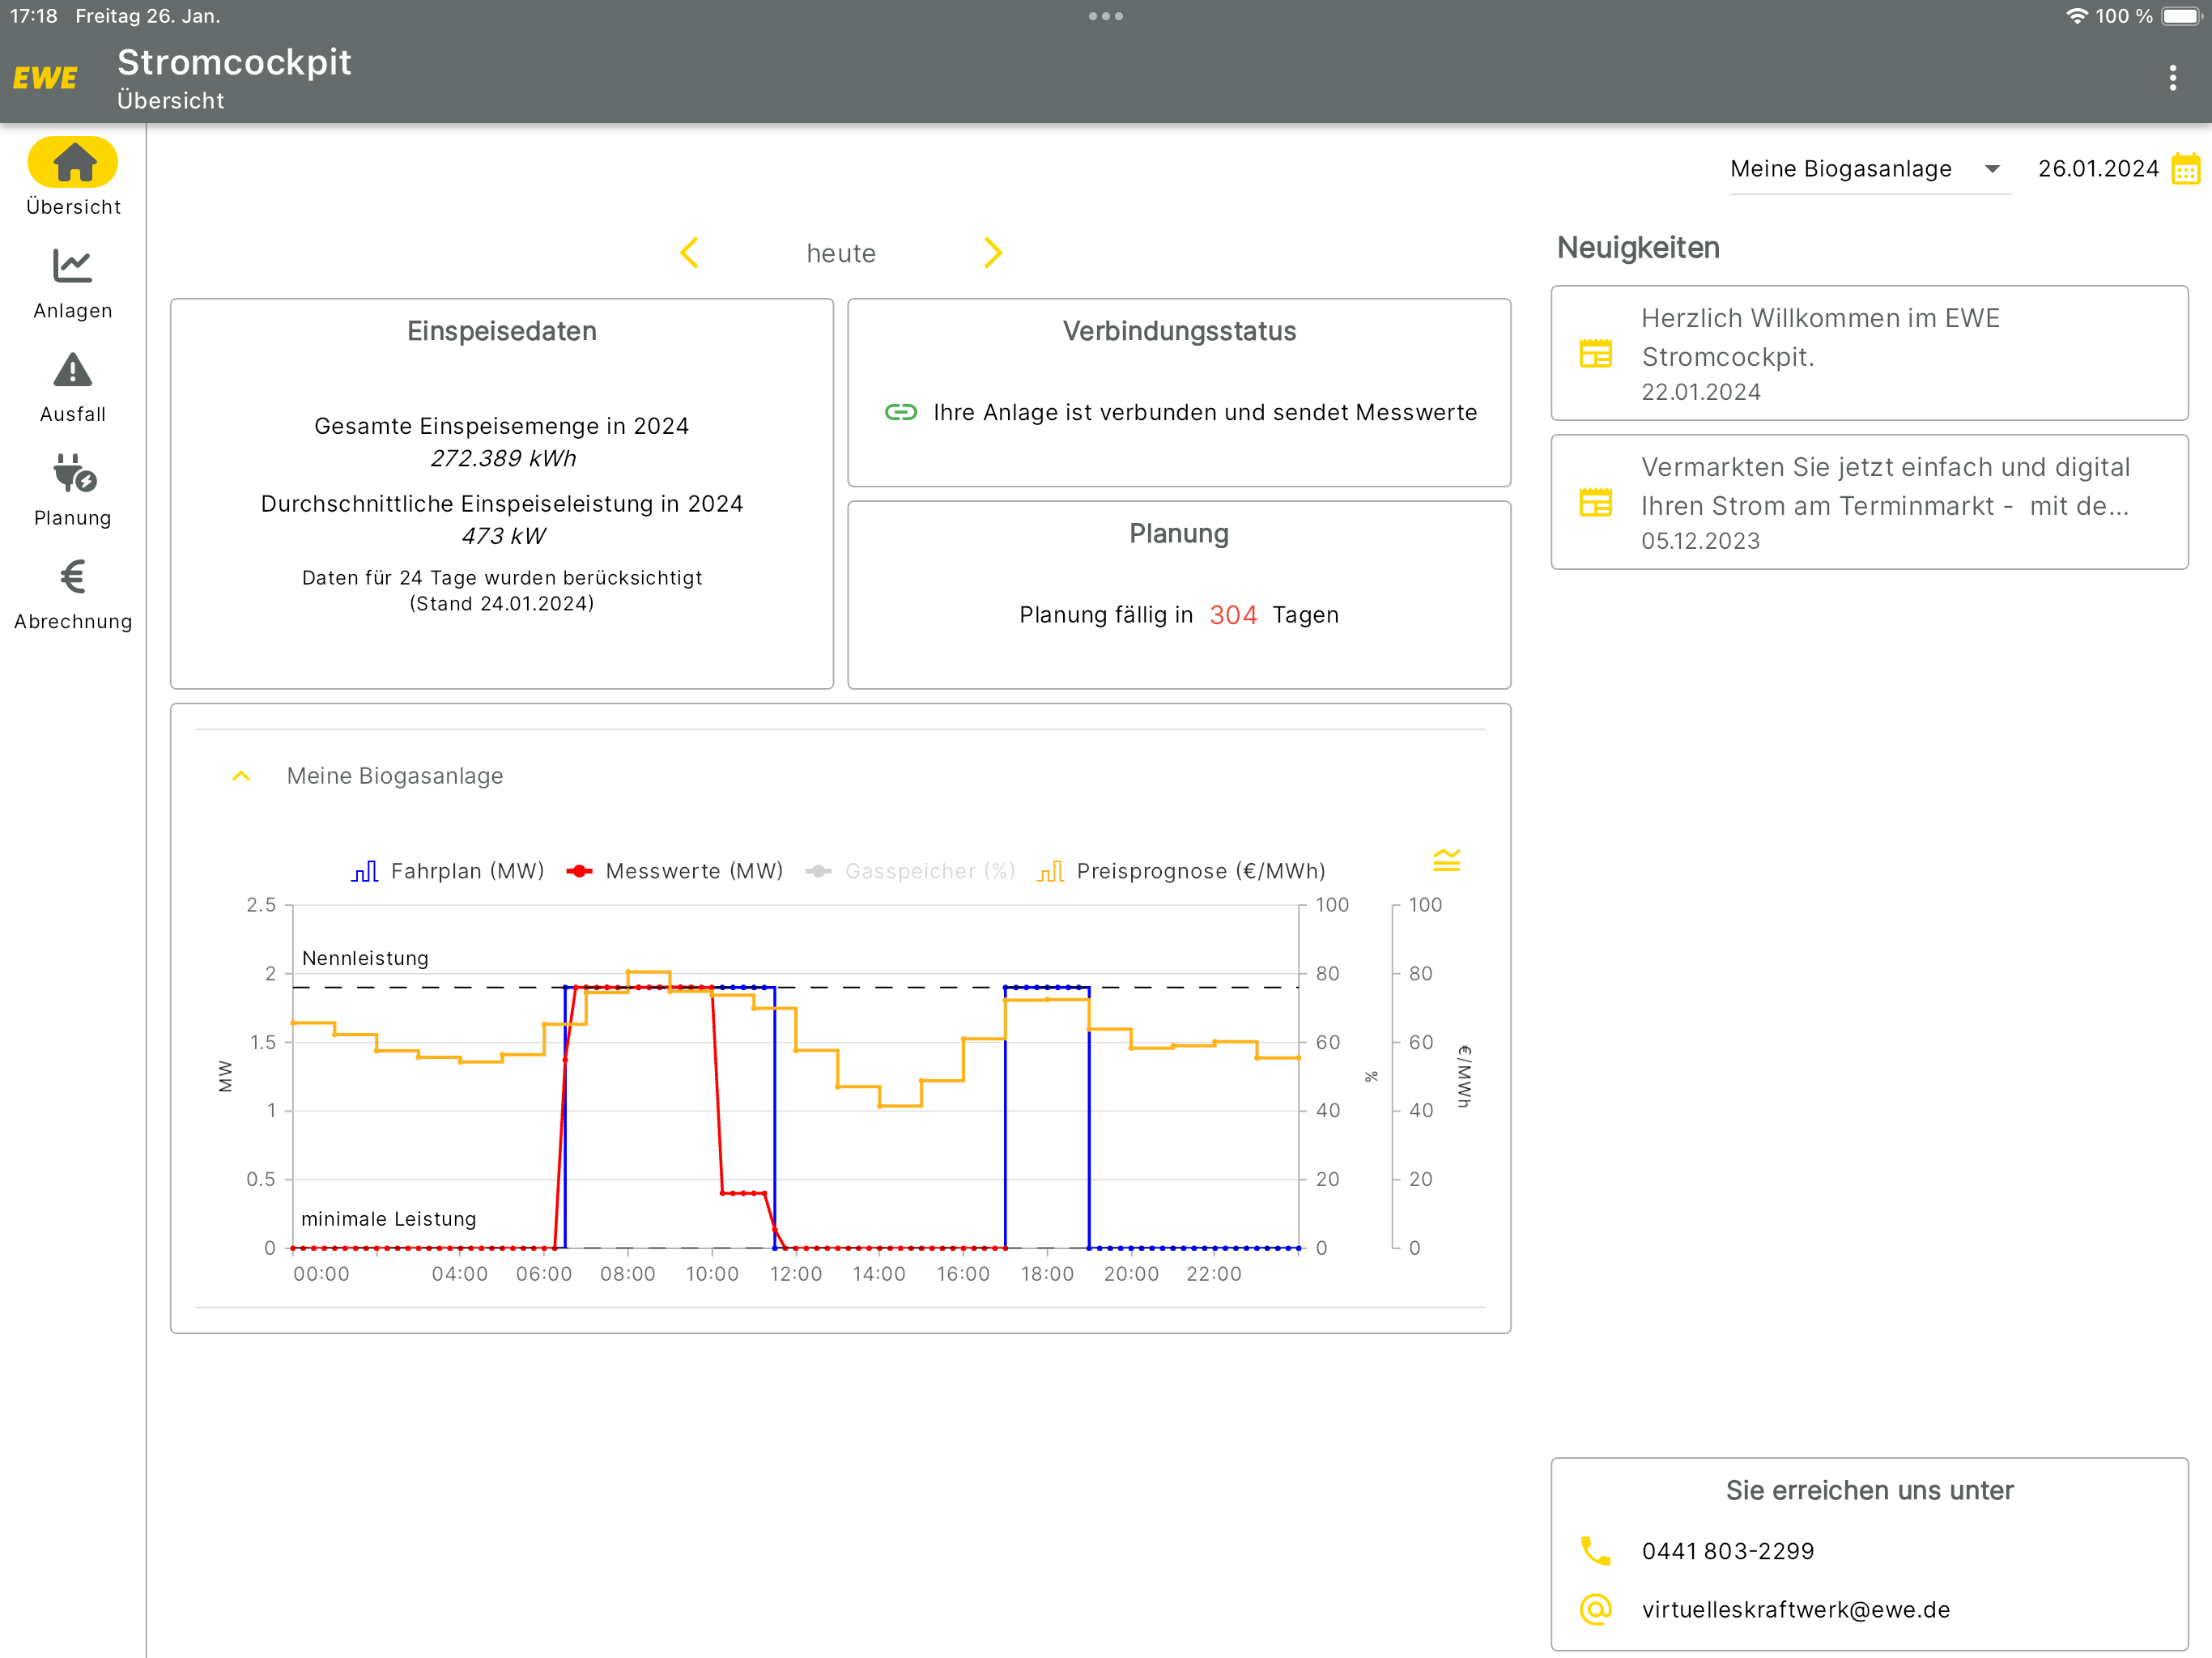Switch to Planung navigation label
Image resolution: width=2212 pixels, height=1658 pixels.
[x=73, y=518]
